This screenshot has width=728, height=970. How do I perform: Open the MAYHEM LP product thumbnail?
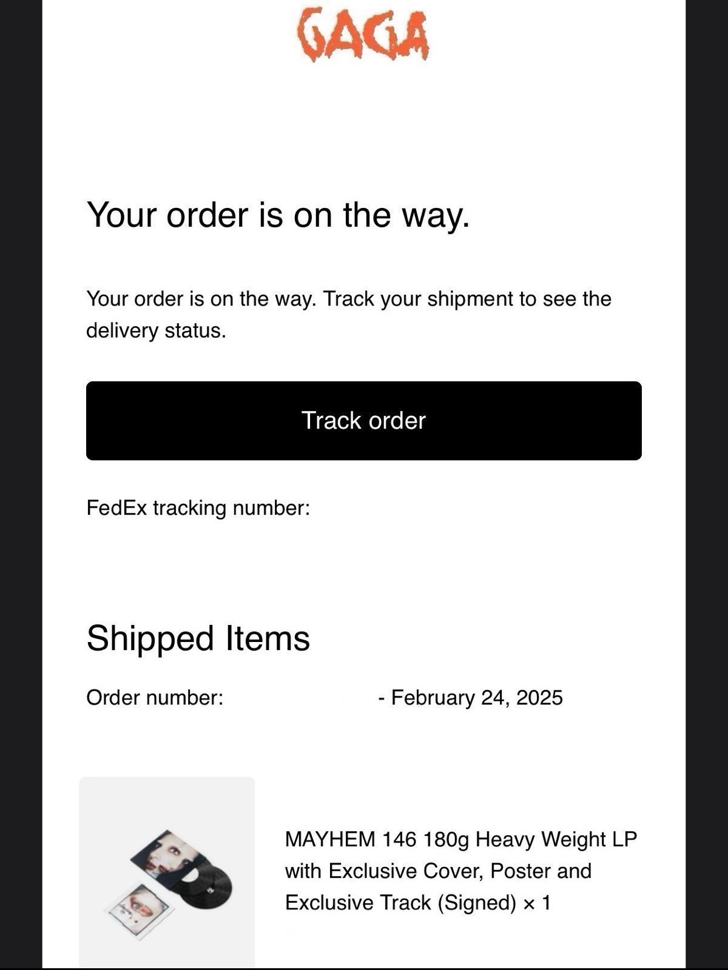point(167,872)
